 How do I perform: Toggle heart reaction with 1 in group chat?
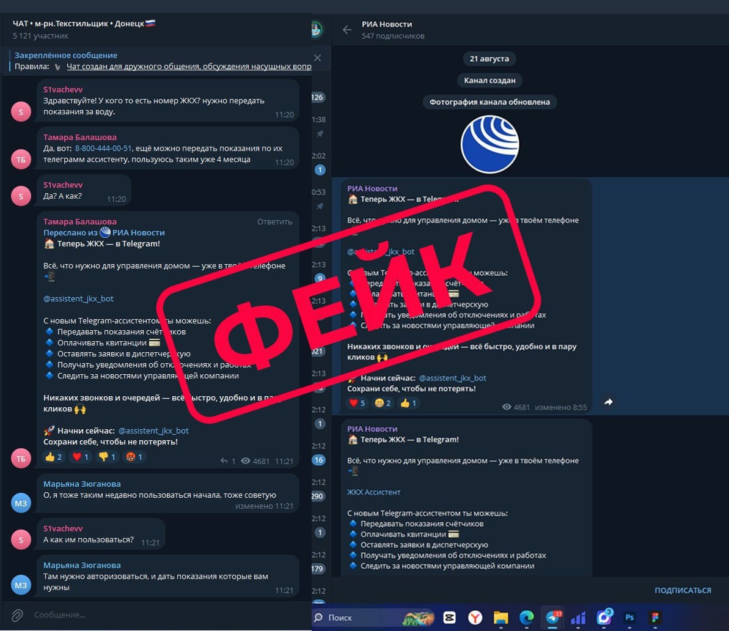pos(81,457)
